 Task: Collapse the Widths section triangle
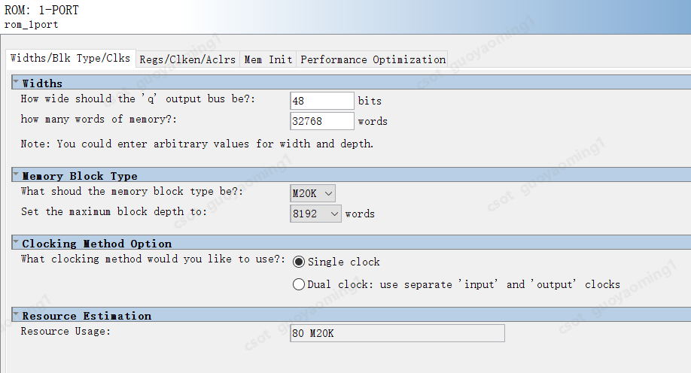16,82
